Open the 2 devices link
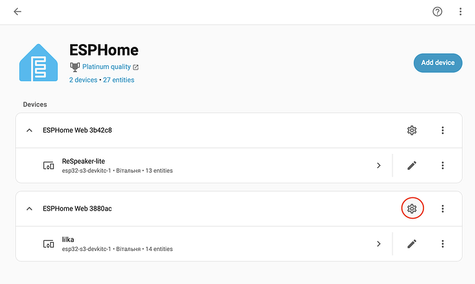This screenshot has width=475, height=284. pyautogui.click(x=83, y=80)
